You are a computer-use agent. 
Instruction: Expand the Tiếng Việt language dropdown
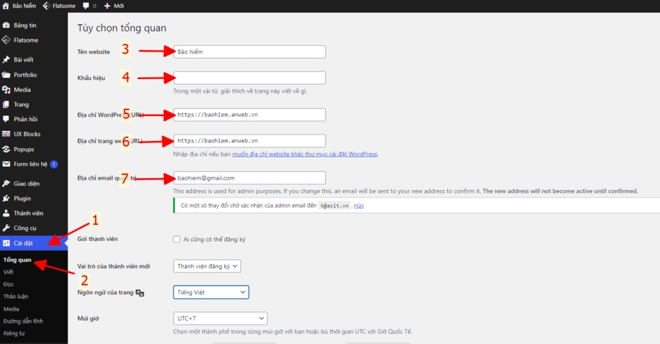(x=211, y=292)
